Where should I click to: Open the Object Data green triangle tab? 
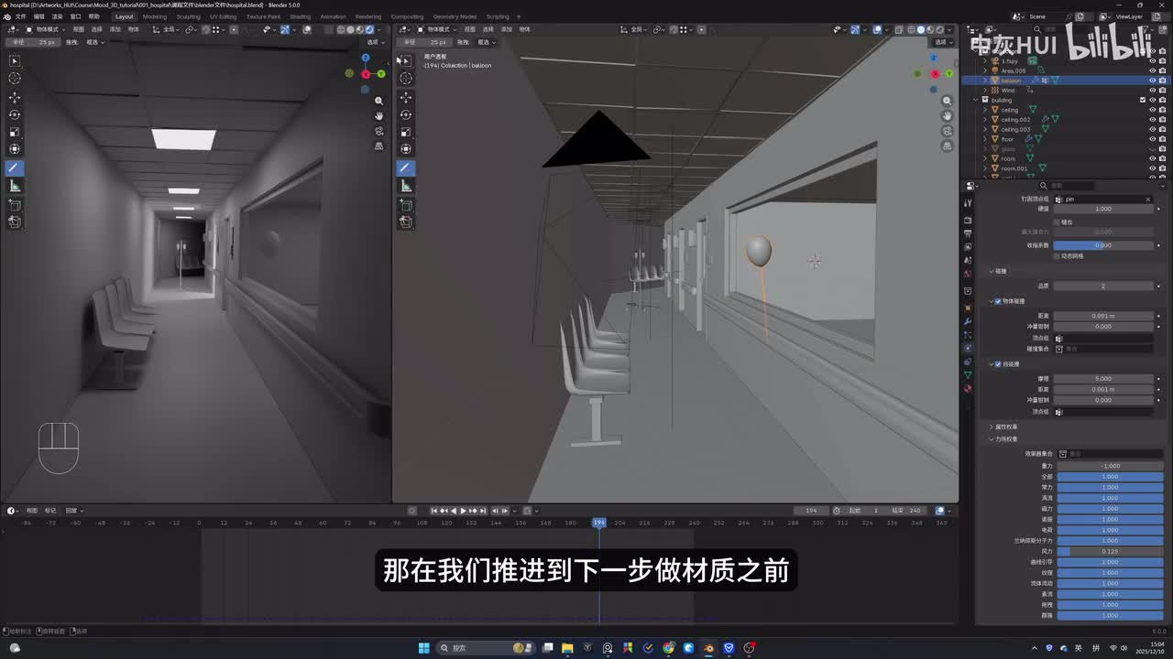click(968, 375)
